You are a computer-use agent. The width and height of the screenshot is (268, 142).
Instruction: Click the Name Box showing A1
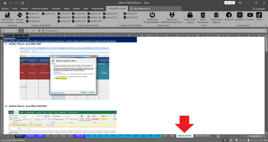(8, 31)
